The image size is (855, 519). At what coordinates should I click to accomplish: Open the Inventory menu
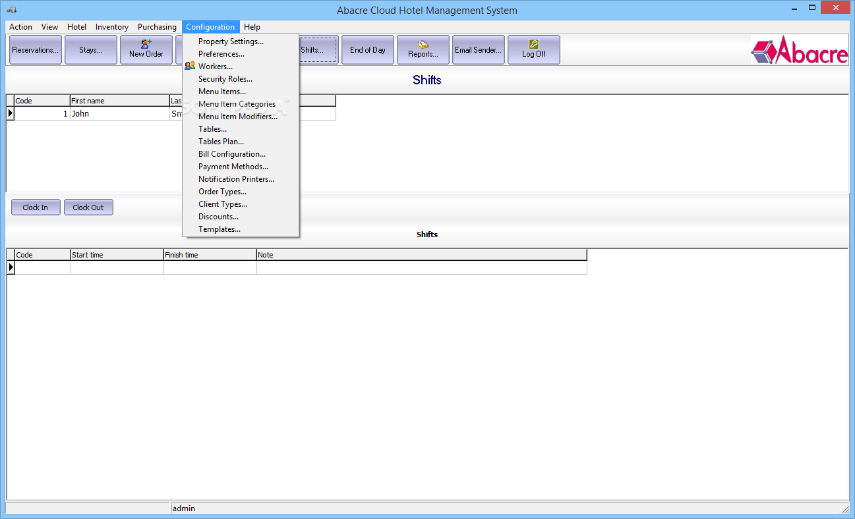112,27
